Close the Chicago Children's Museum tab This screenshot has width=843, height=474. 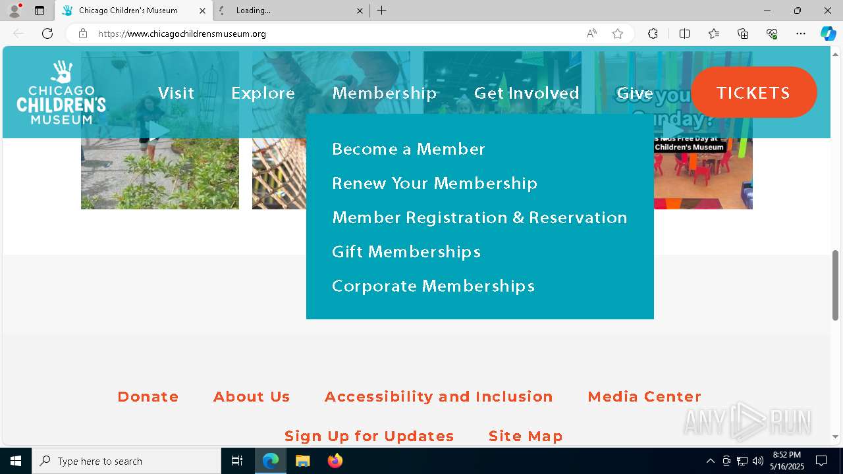(202, 11)
